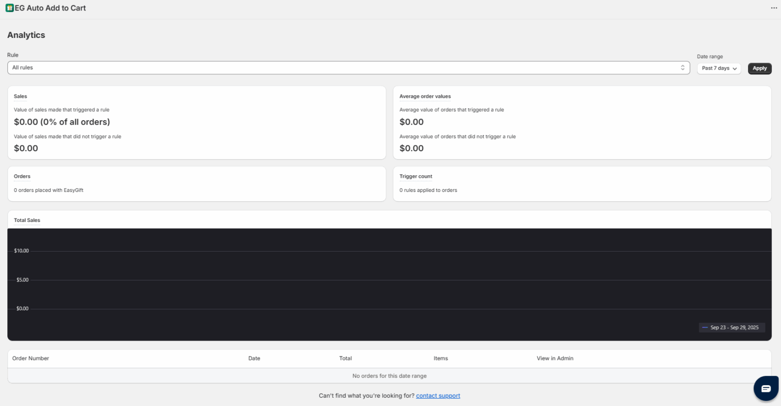Click the Order Number column header
The height and width of the screenshot is (406, 781).
31,358
